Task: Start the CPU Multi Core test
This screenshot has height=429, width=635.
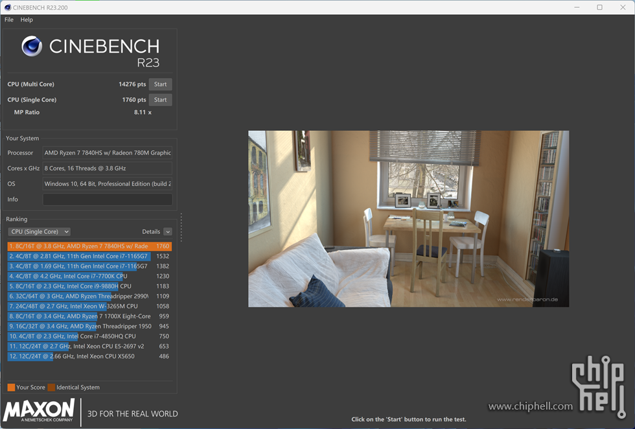Action: (161, 84)
